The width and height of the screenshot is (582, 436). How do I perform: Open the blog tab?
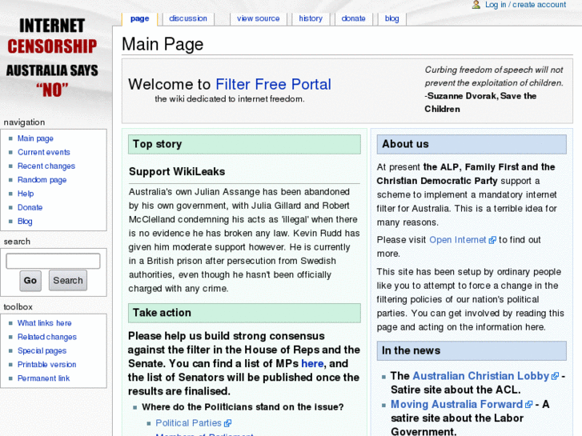[x=392, y=18]
